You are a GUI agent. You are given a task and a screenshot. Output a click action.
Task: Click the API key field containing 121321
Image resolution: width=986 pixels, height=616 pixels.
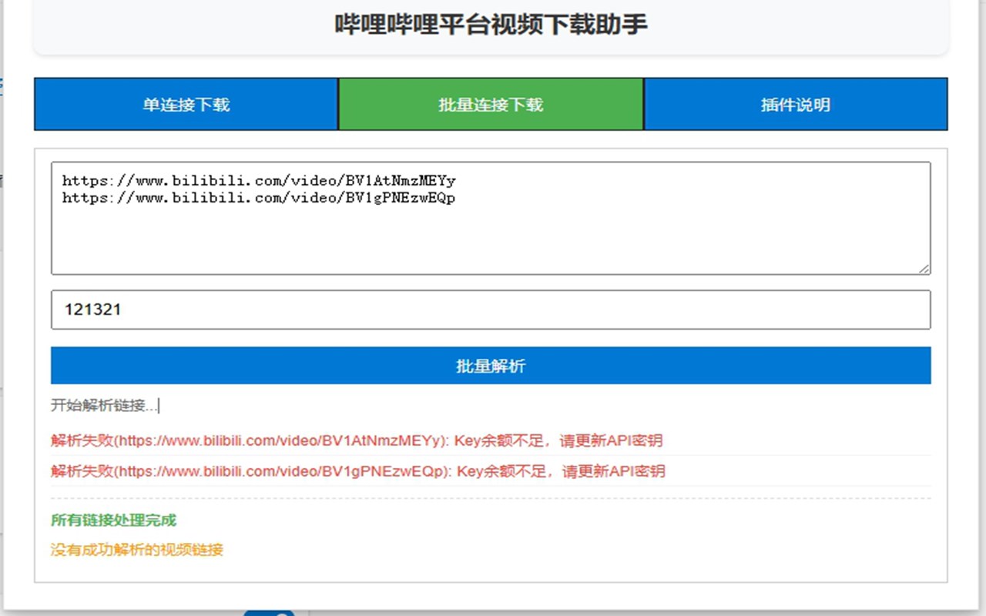(491, 310)
